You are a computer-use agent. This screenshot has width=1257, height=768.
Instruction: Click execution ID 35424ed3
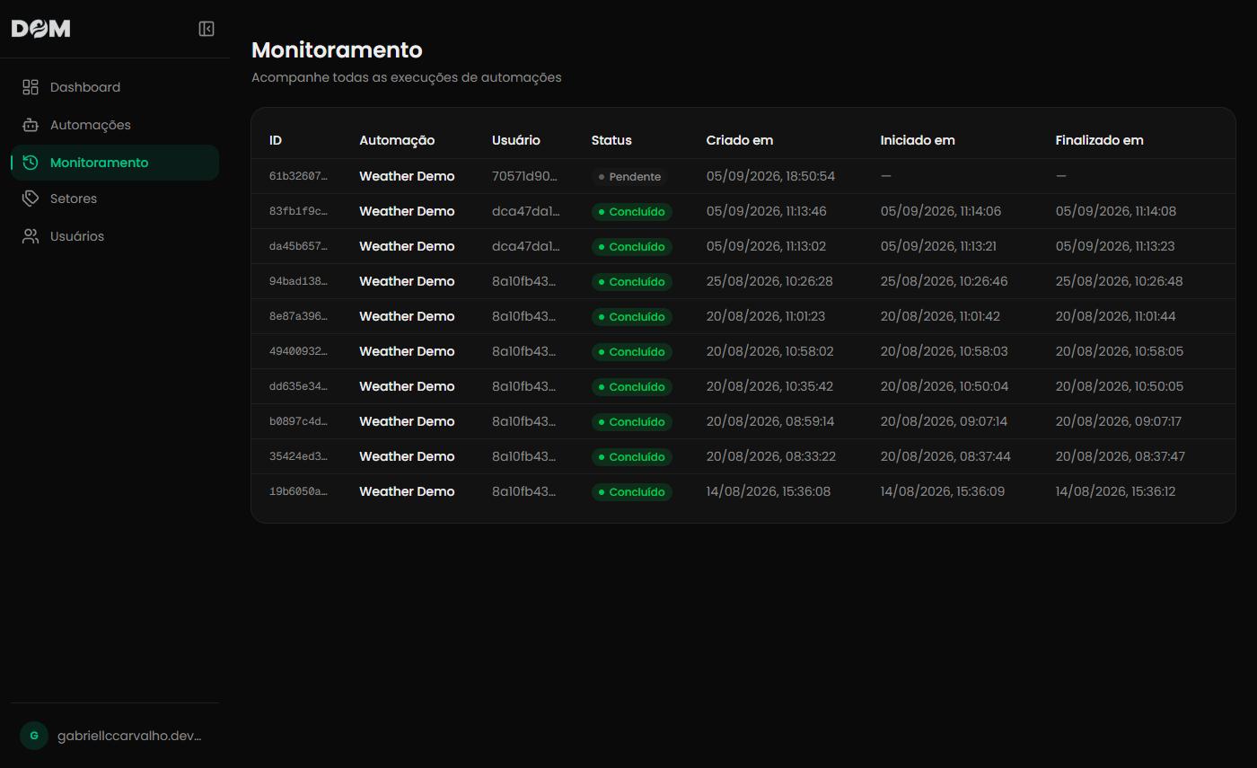[x=298, y=456]
